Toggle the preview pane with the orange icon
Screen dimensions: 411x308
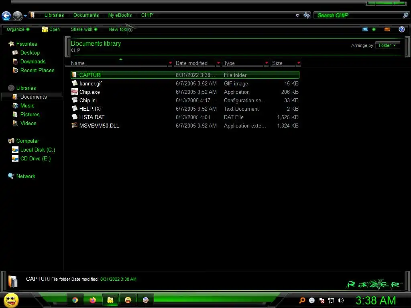pos(387,29)
